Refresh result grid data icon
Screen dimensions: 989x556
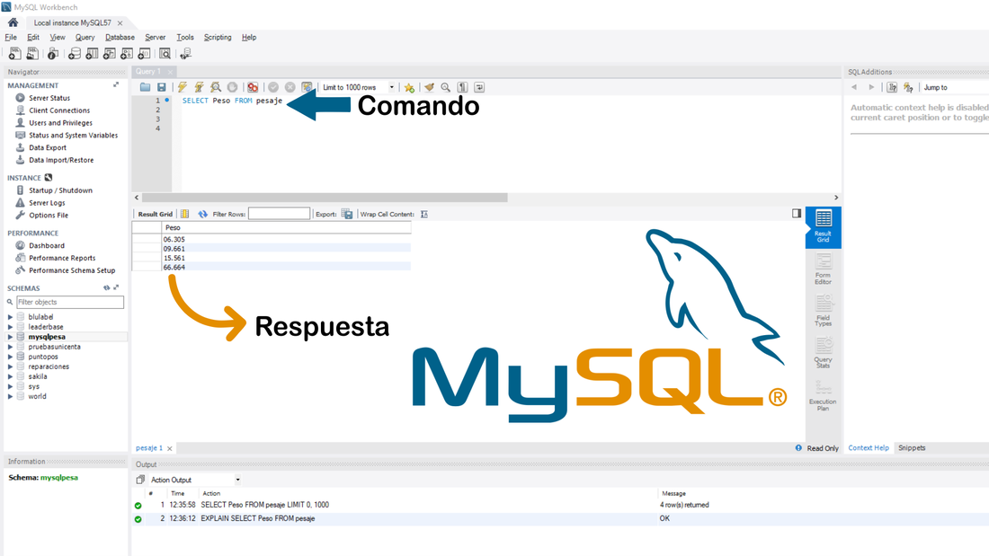click(202, 214)
